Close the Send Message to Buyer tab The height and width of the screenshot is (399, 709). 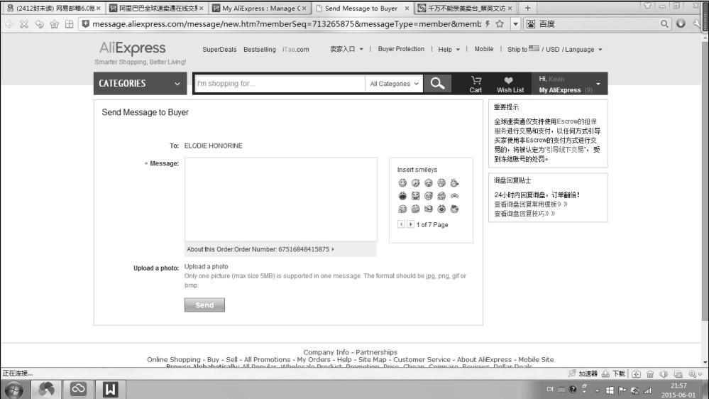click(x=407, y=8)
